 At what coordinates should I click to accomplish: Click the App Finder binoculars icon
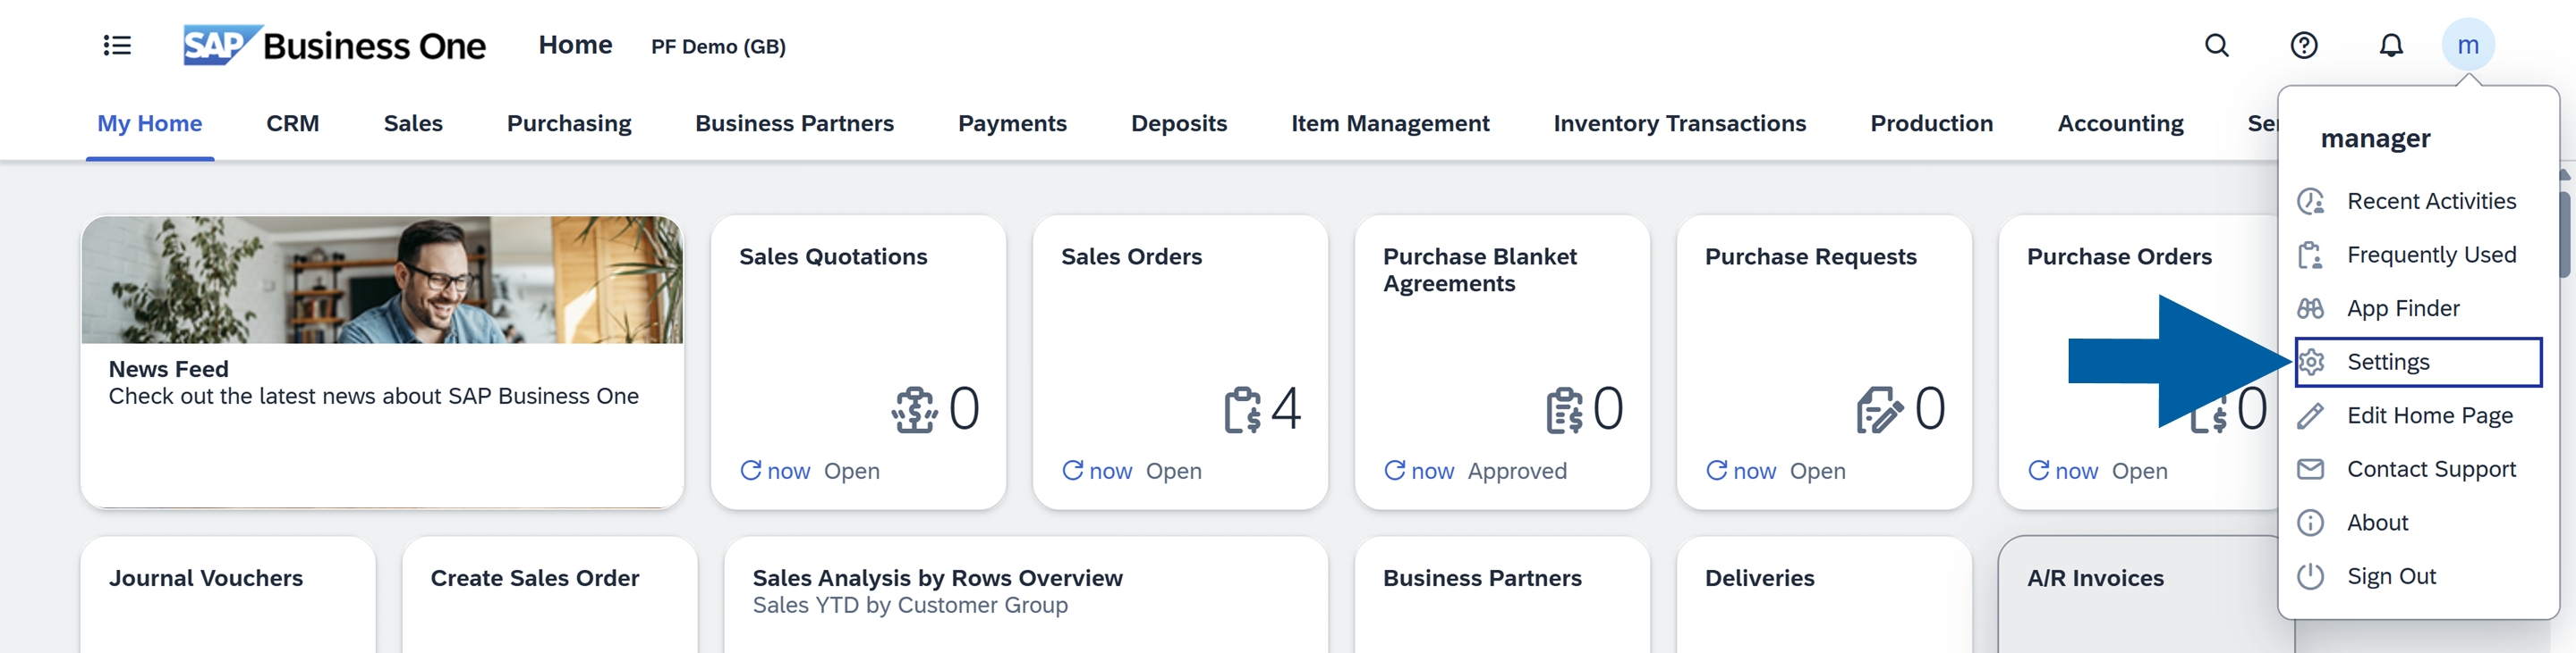(x=2313, y=307)
